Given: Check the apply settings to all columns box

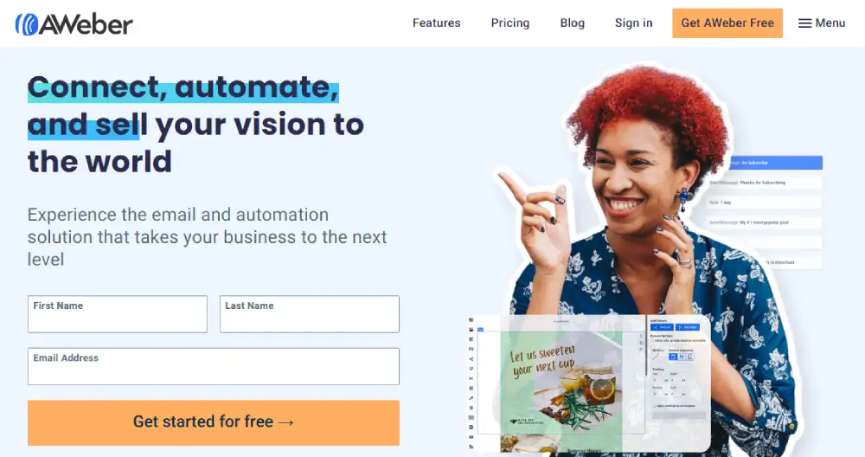Looking at the screenshot, I should (654, 406).
